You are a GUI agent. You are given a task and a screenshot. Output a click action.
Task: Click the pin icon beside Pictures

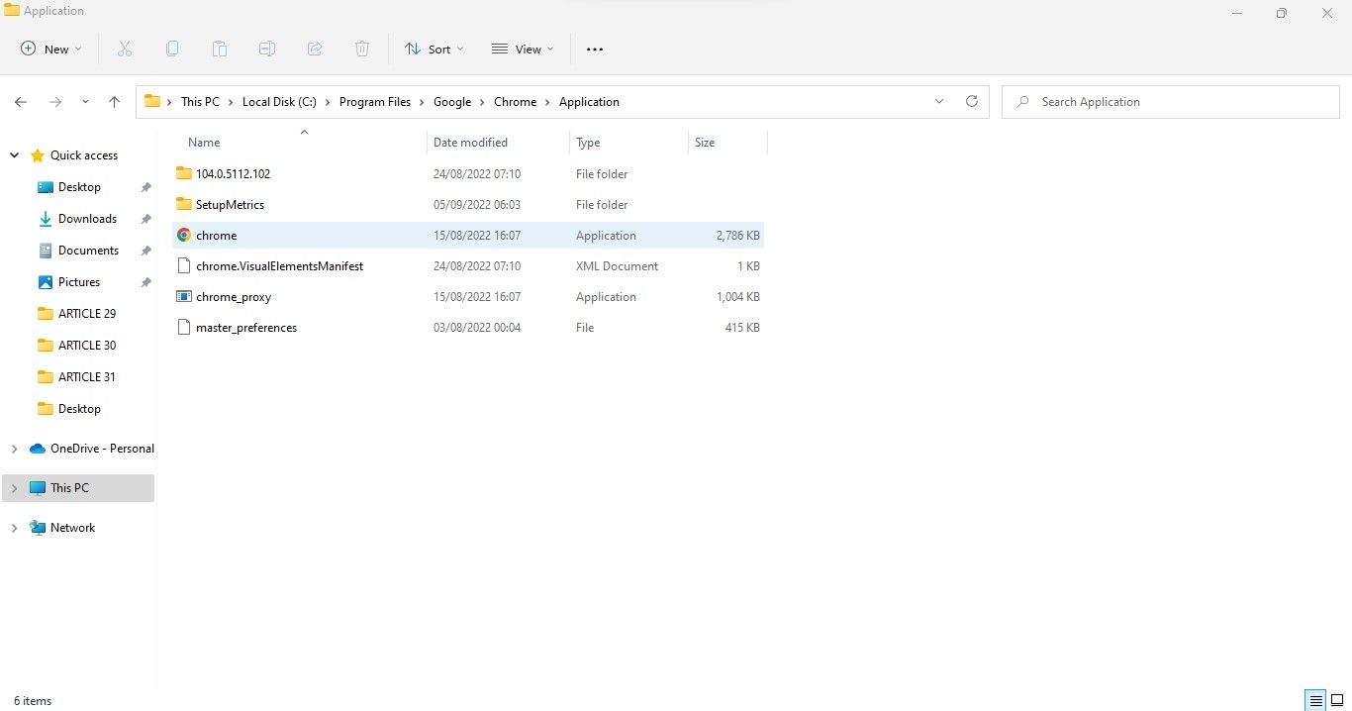click(145, 282)
